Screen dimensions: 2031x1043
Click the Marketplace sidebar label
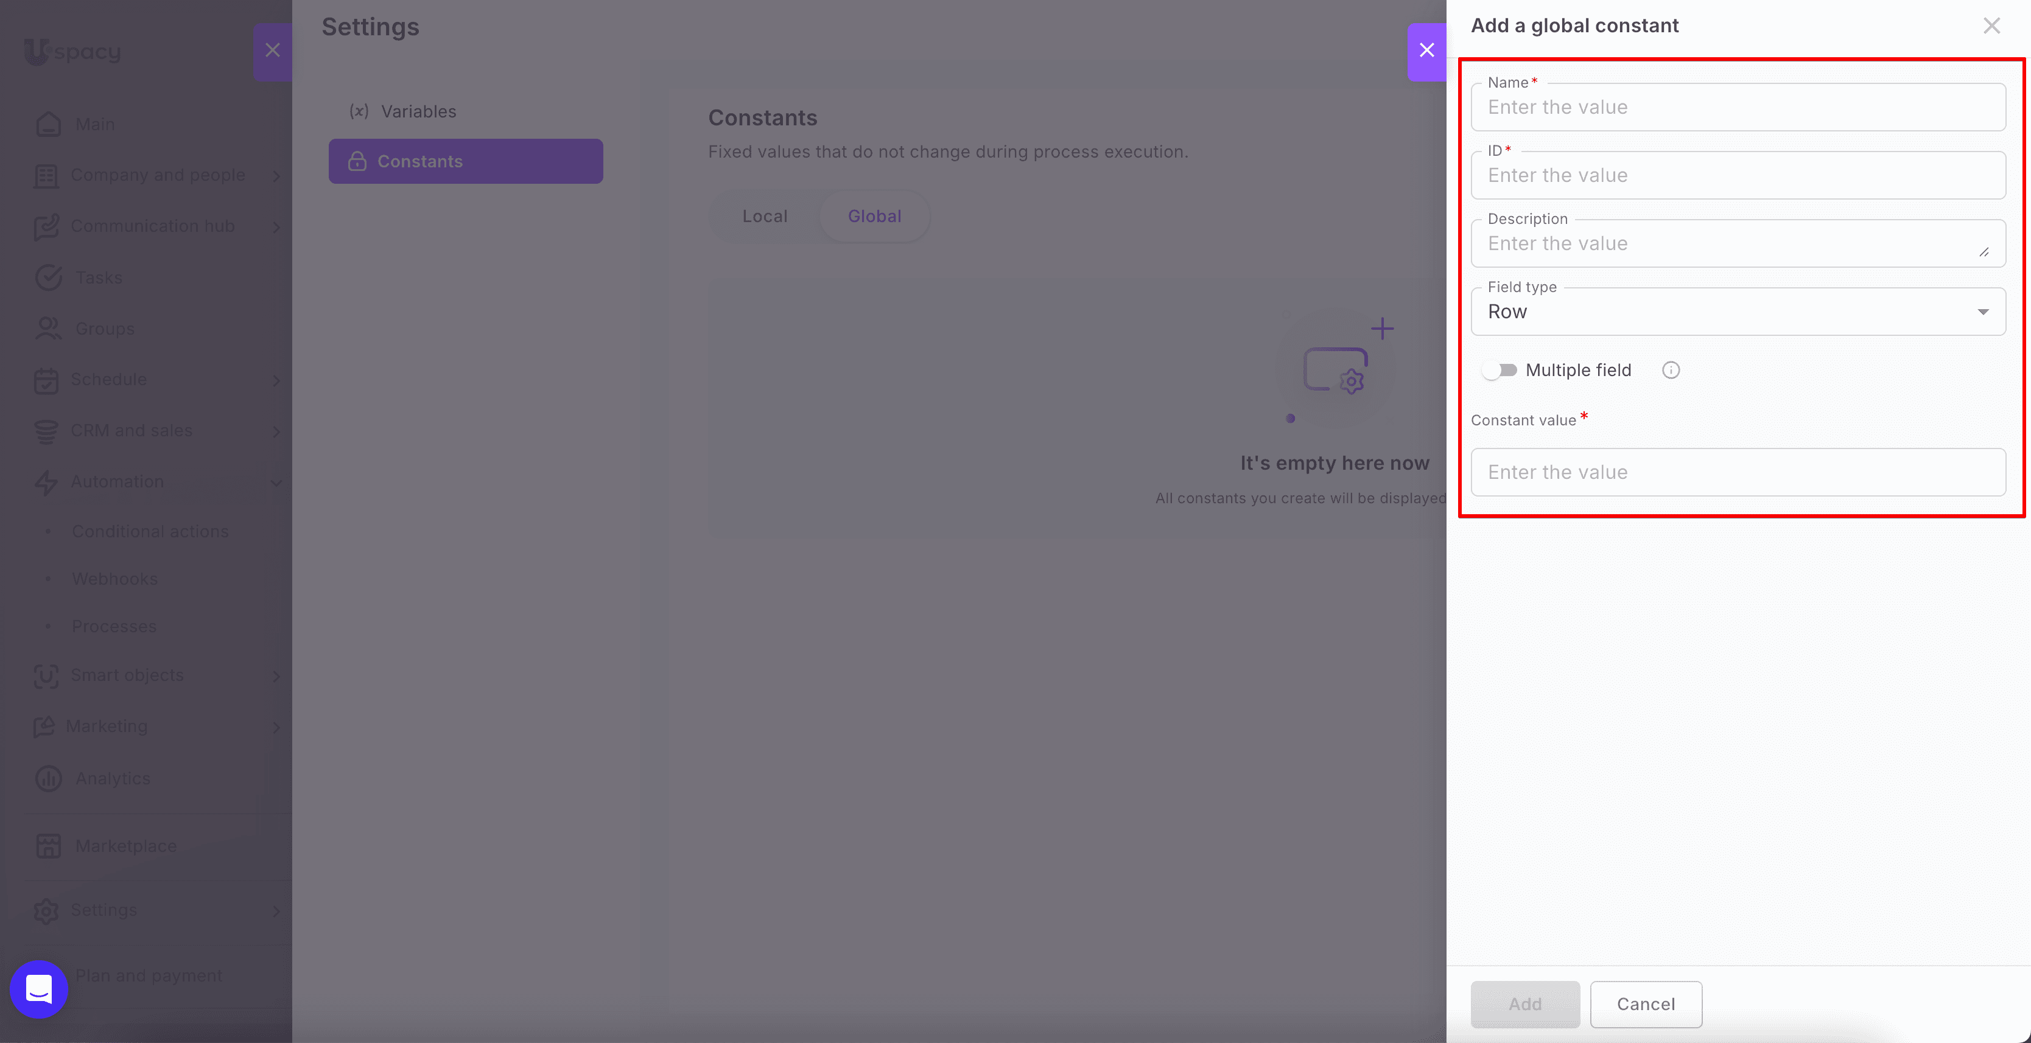[126, 846]
